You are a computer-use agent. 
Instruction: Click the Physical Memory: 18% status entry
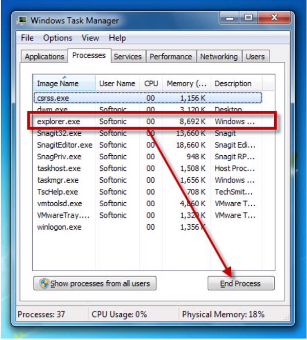click(223, 314)
